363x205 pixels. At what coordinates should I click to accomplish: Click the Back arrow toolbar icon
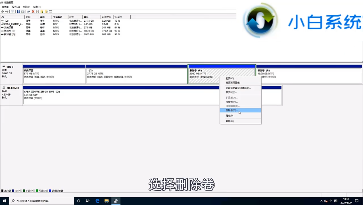pyautogui.click(x=3, y=12)
